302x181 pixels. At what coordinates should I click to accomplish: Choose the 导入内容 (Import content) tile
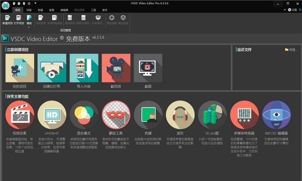coord(84,68)
